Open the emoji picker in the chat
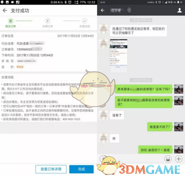This screenshot has height=178, width=185. [168, 159]
